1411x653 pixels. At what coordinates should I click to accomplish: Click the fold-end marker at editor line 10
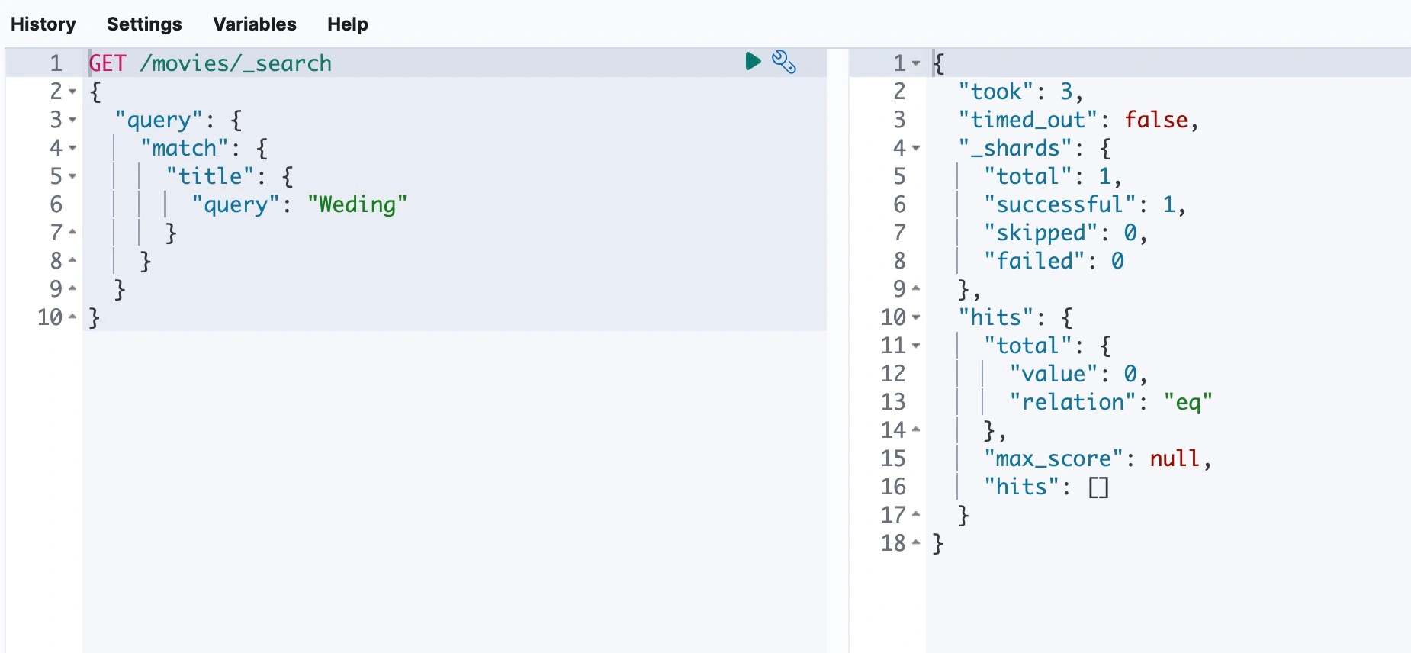point(72,317)
